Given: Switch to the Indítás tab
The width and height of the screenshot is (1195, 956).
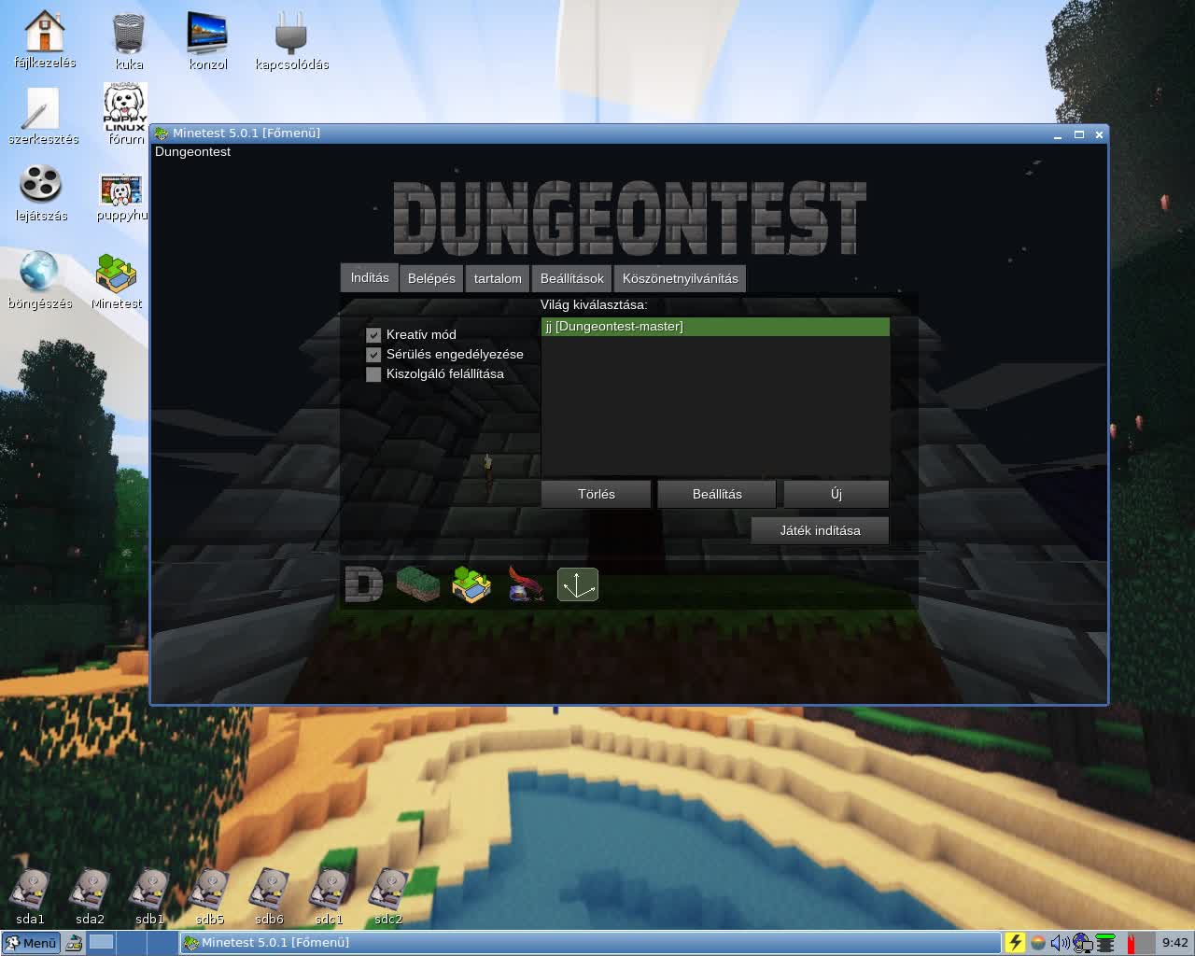Looking at the screenshot, I should pyautogui.click(x=370, y=277).
